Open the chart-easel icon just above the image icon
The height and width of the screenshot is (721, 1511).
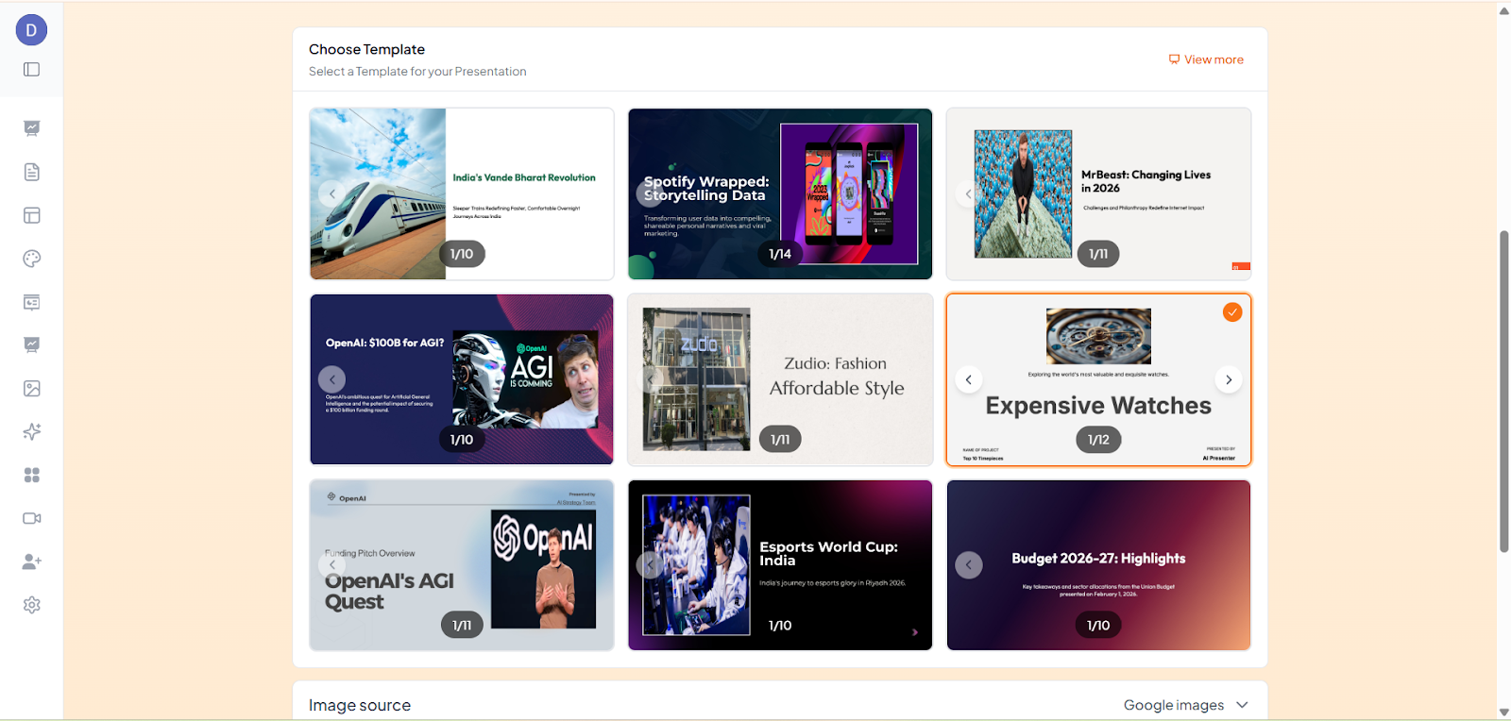tap(32, 345)
